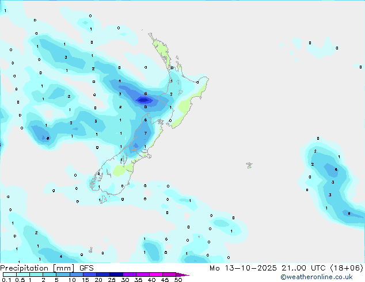Click the over-50 arrow tip of legend
365x282 pixels.
(x=182, y=275)
